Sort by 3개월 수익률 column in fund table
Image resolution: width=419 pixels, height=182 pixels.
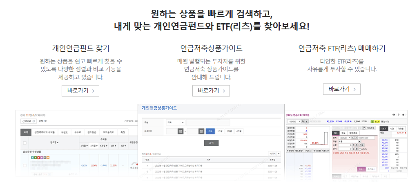point(94,146)
